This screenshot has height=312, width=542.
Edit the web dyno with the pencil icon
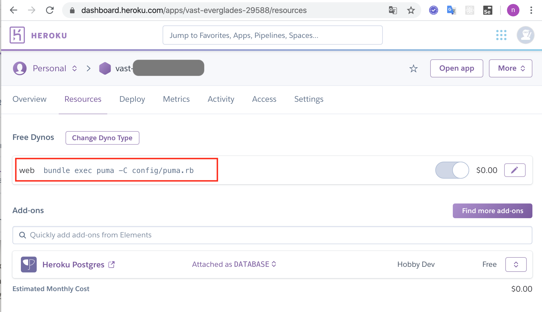pos(515,170)
